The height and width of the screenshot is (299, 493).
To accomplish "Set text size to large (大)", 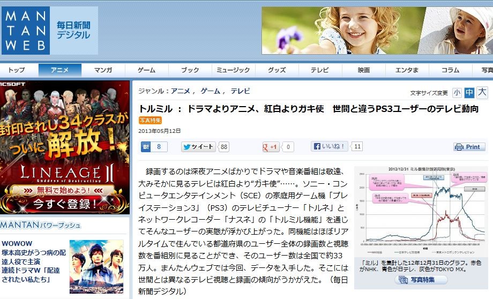I will click(x=482, y=93).
